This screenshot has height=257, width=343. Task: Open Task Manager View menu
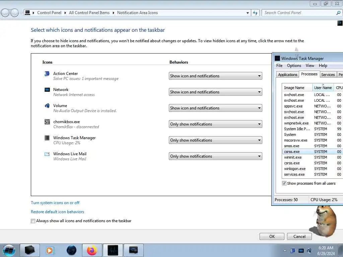[x=310, y=66]
